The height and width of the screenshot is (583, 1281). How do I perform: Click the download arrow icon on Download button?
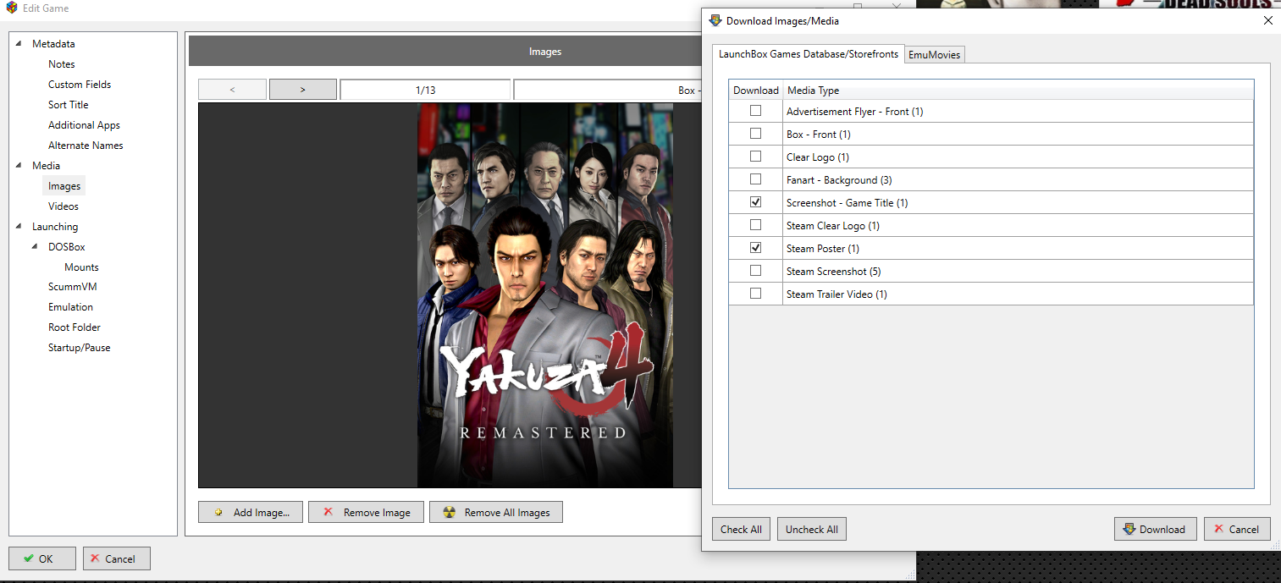click(1129, 529)
